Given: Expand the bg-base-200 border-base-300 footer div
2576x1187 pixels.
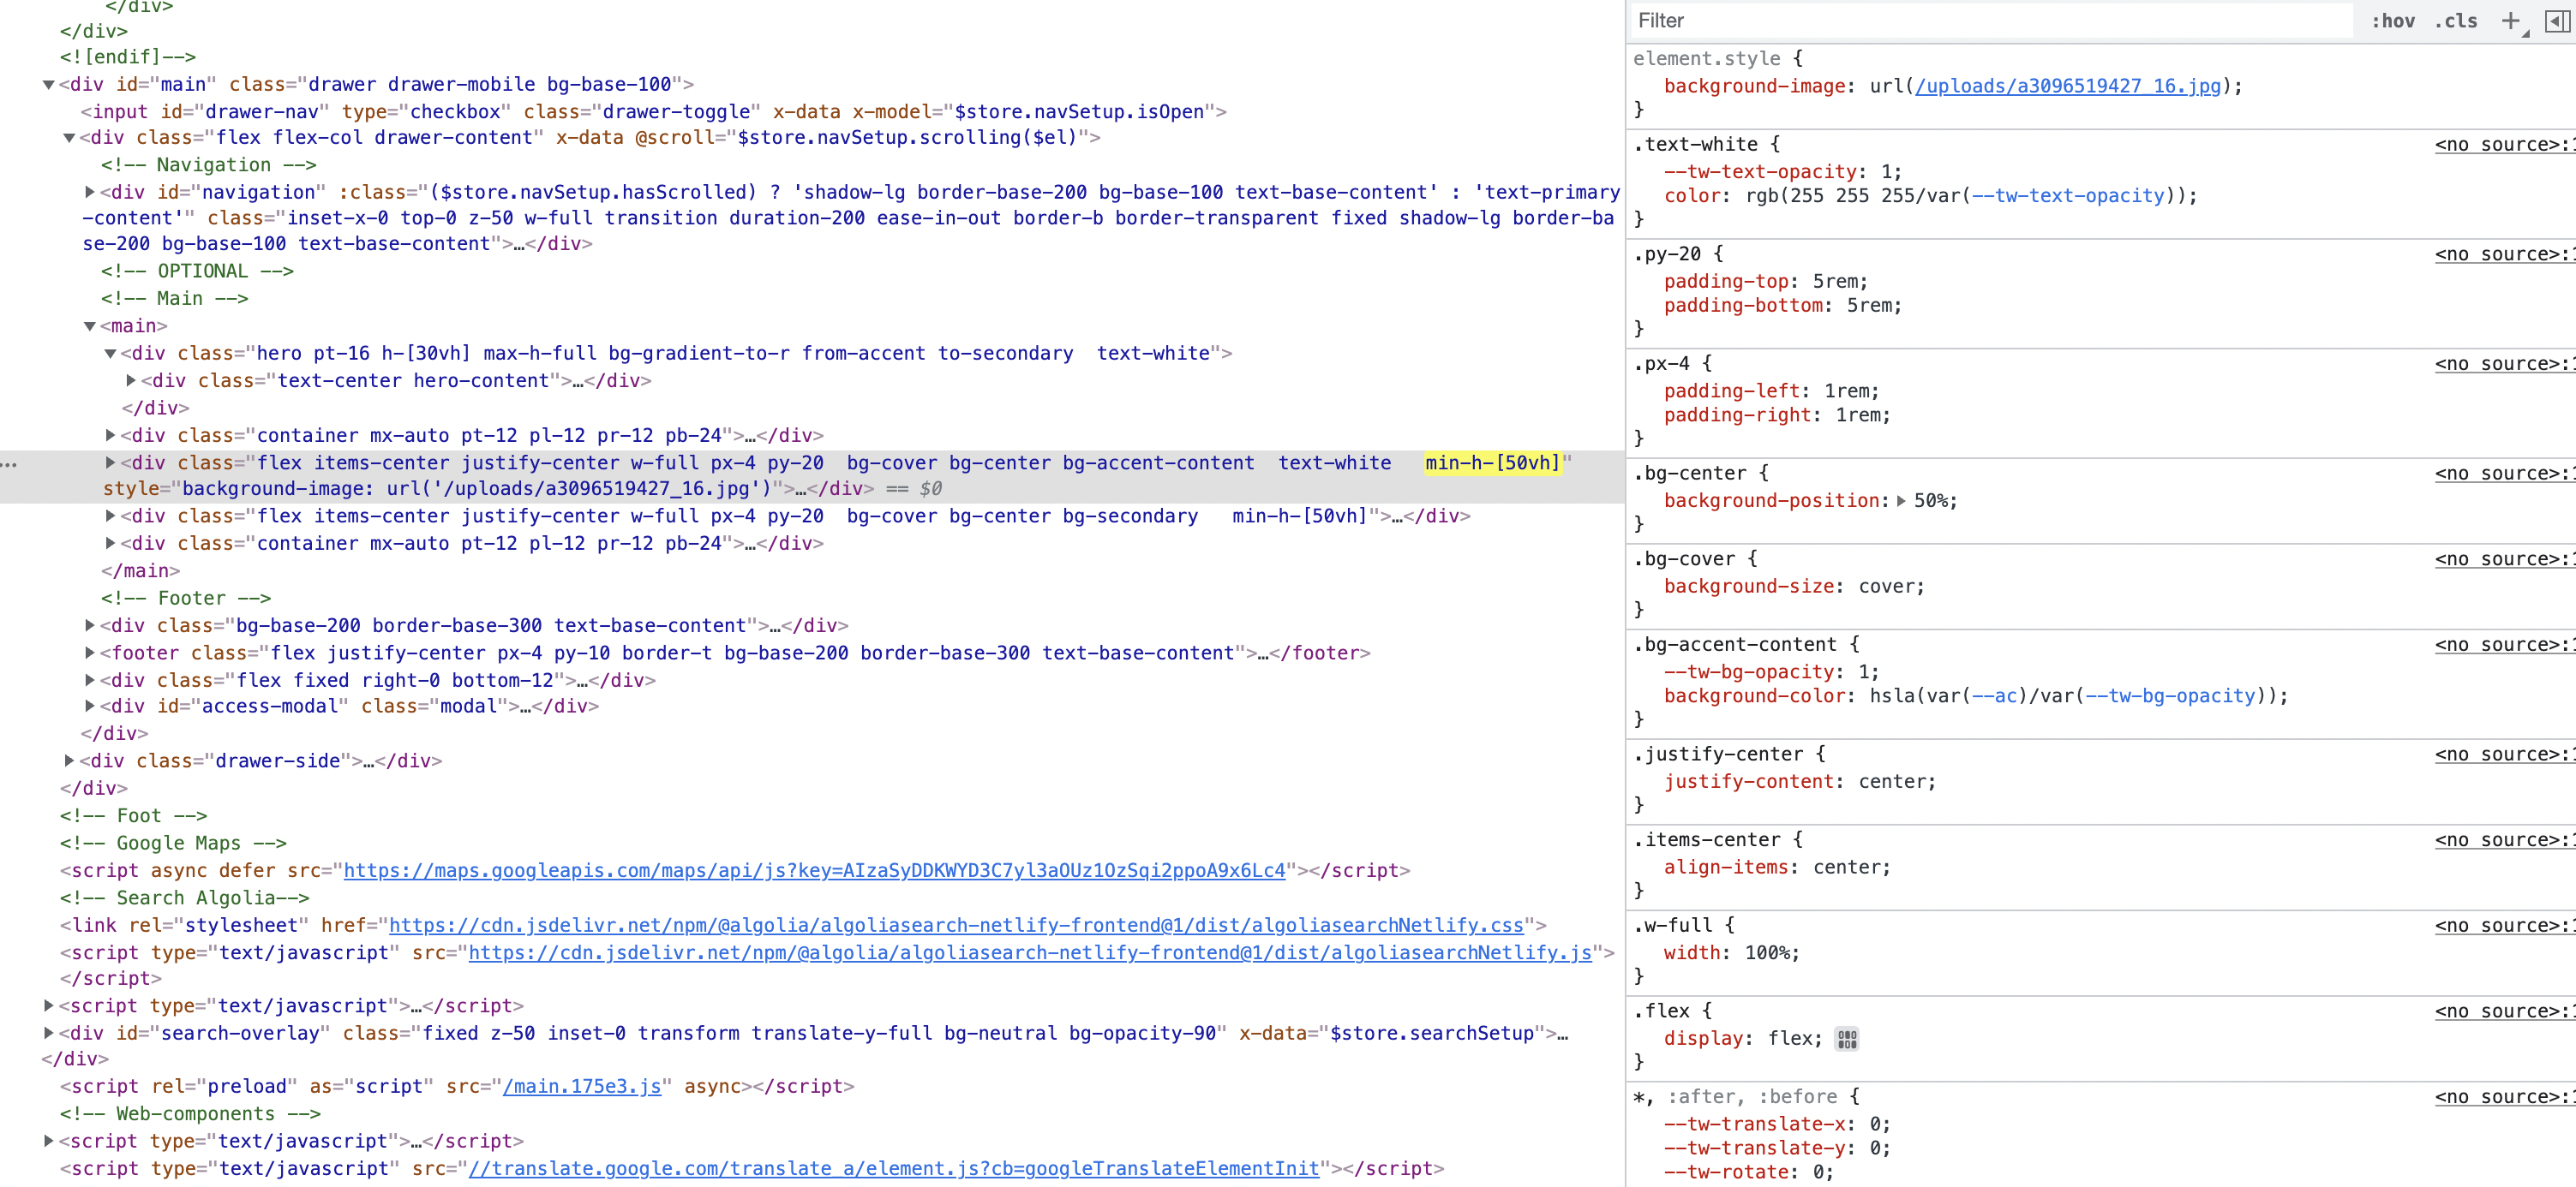Looking at the screenshot, I should point(90,625).
